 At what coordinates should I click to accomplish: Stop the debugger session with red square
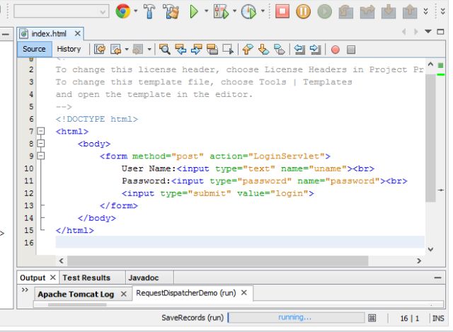coord(282,12)
